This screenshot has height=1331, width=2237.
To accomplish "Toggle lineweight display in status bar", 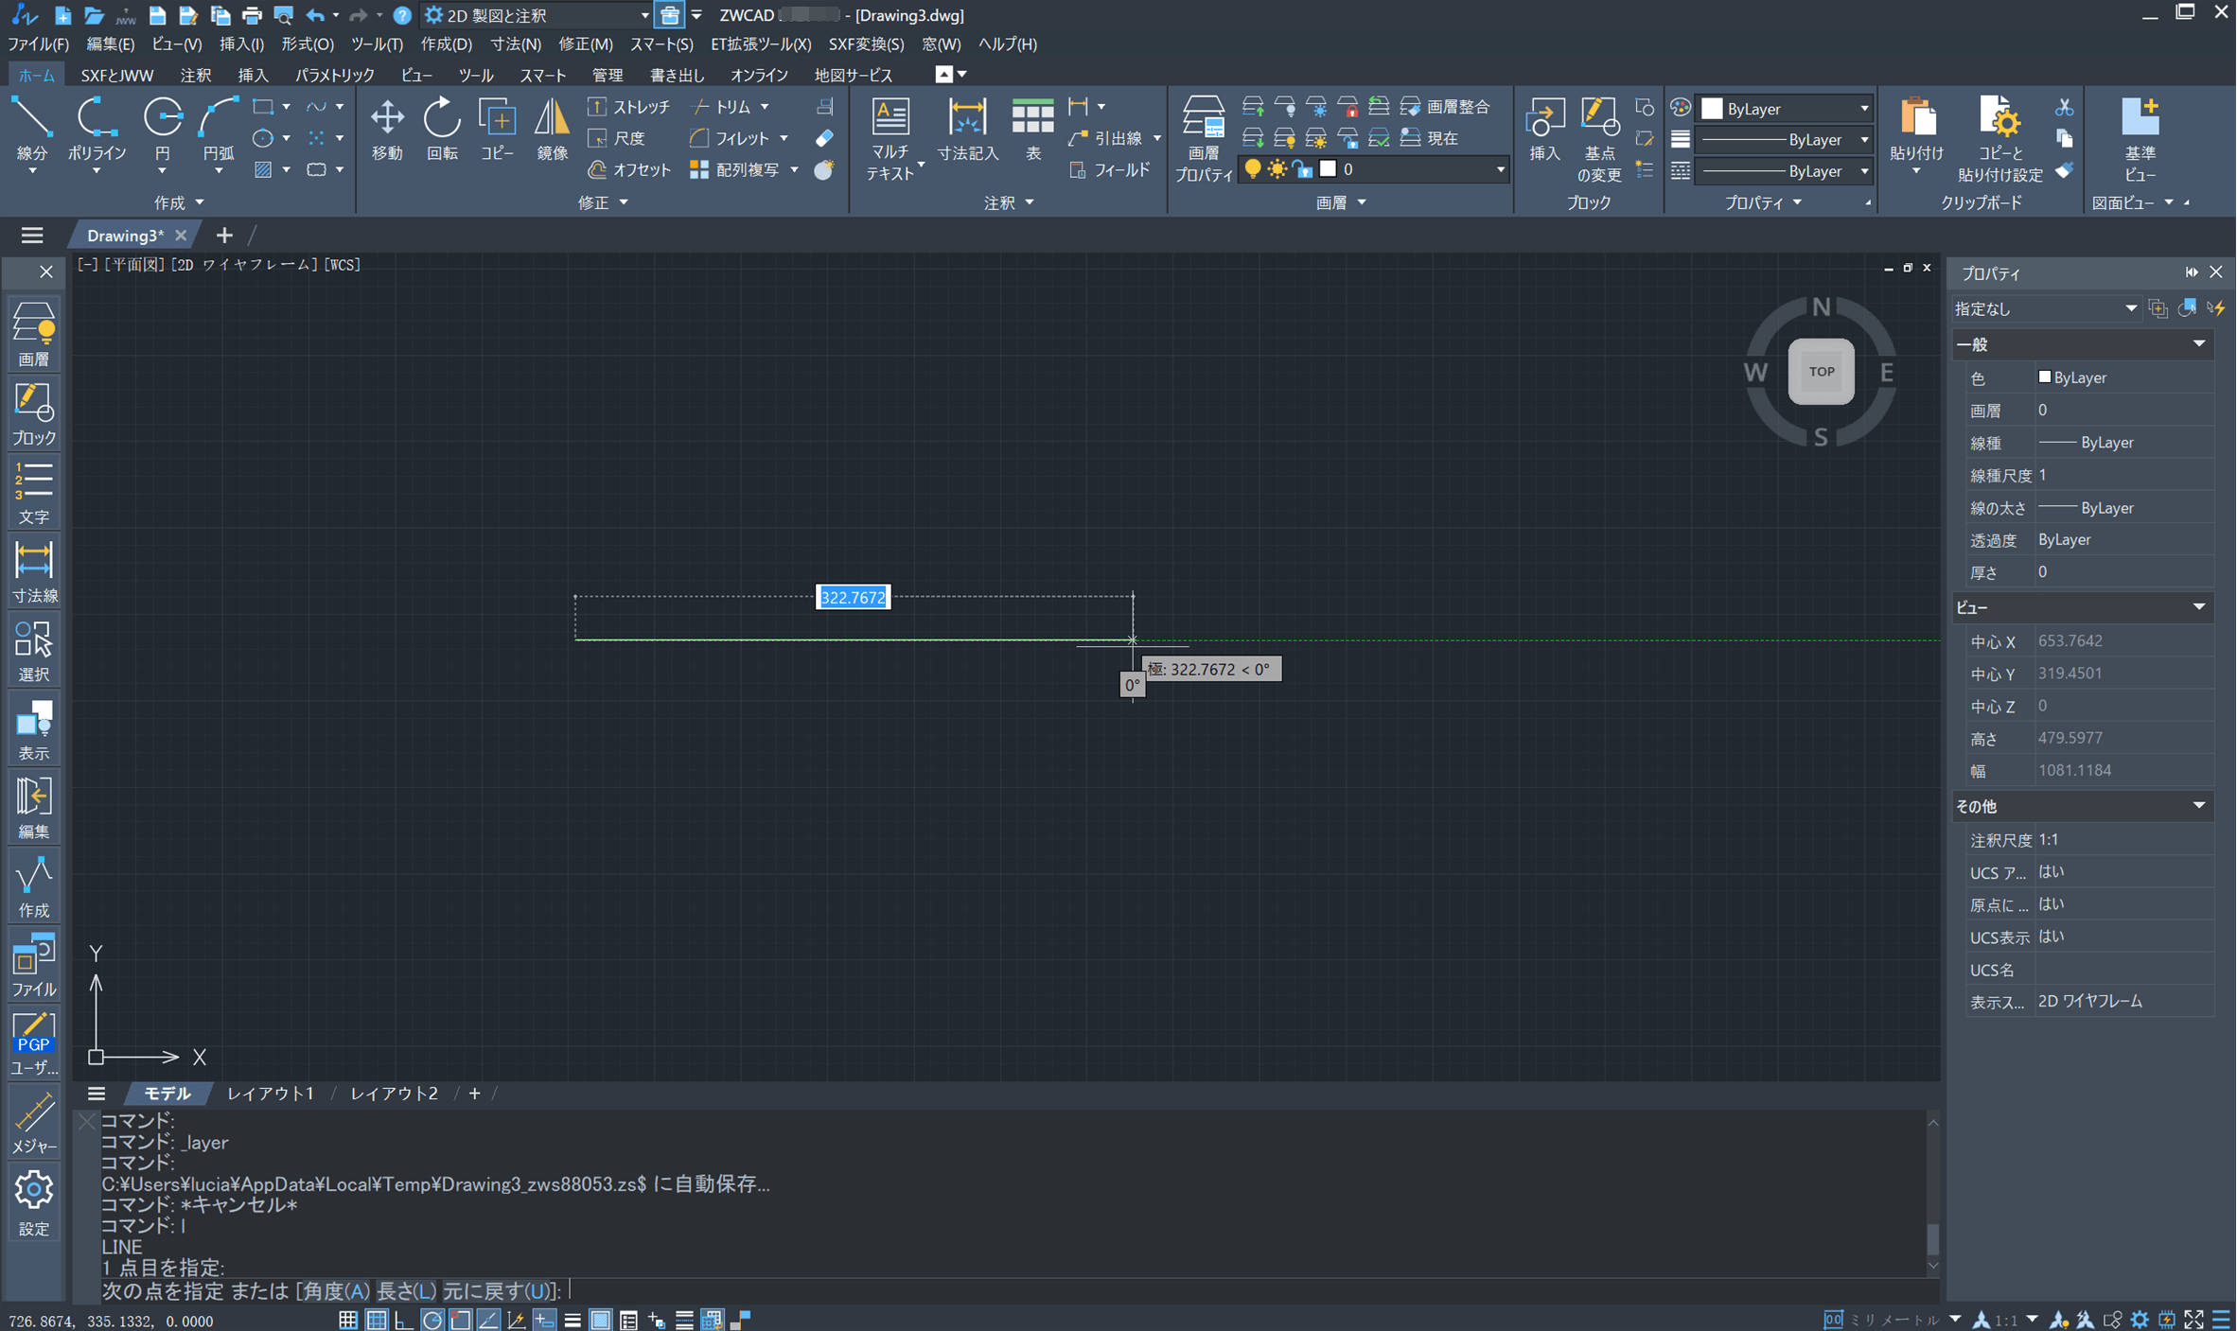I will coord(572,1320).
